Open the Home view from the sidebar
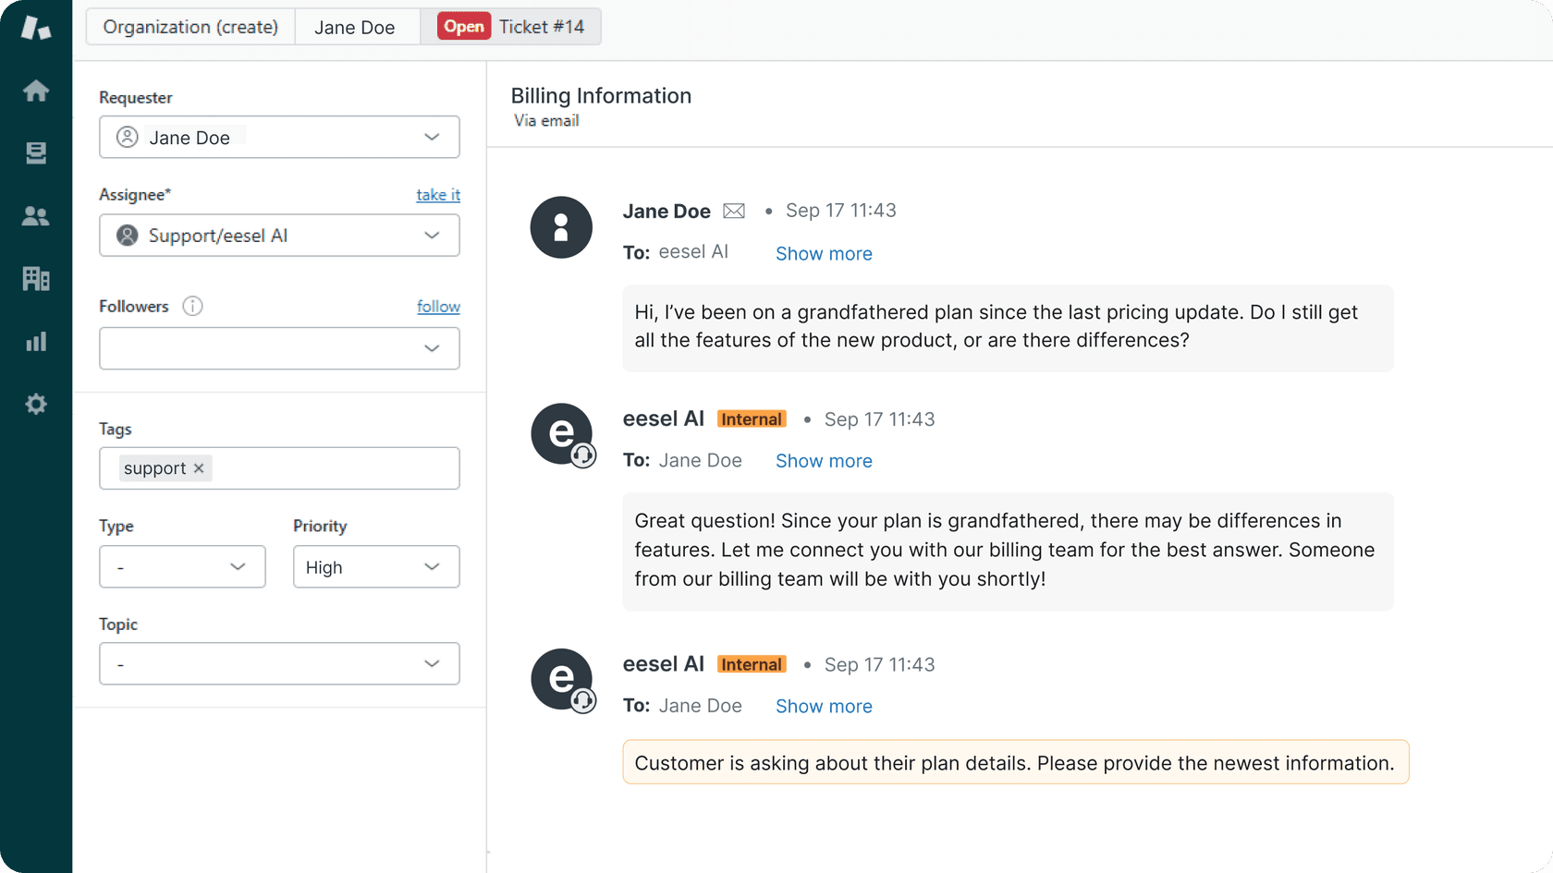The image size is (1553, 873). click(x=35, y=90)
